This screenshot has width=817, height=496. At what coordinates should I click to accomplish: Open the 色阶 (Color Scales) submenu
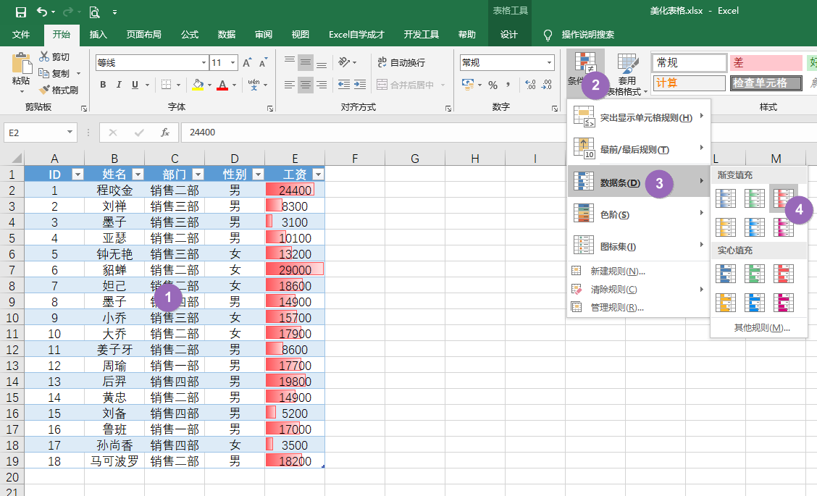[639, 214]
